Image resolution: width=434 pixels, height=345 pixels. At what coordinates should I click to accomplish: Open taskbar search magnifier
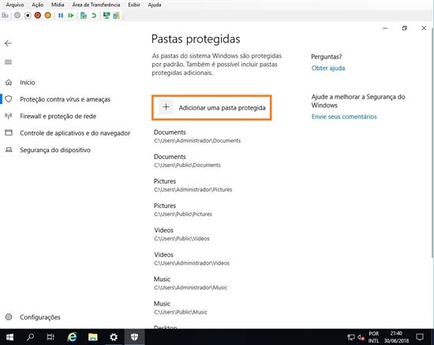point(30,337)
